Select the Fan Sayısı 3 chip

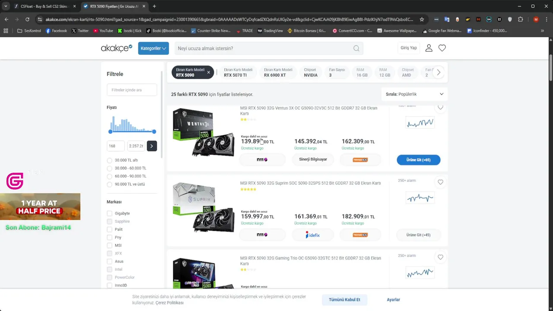[337, 73]
